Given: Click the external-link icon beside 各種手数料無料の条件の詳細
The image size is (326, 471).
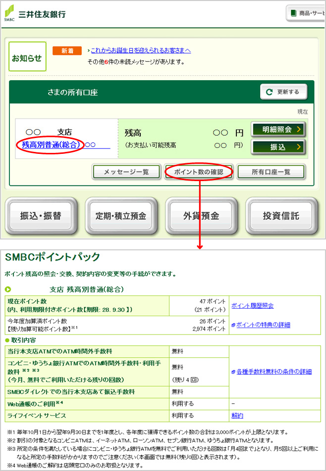Looking at the screenshot, I should point(233,372).
